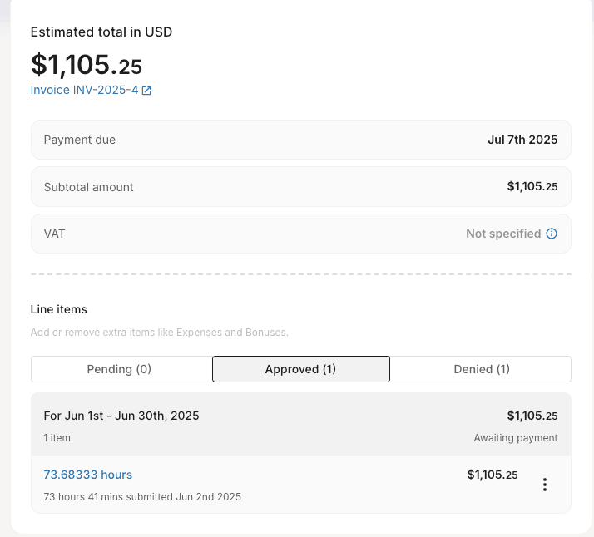The image size is (594, 537).
Task: Click the Payment due label
Action: pos(80,140)
